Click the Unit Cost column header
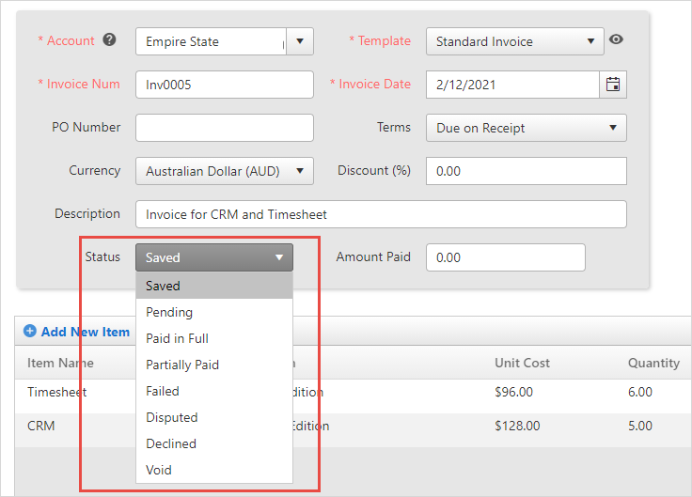692x497 pixels. point(522,363)
